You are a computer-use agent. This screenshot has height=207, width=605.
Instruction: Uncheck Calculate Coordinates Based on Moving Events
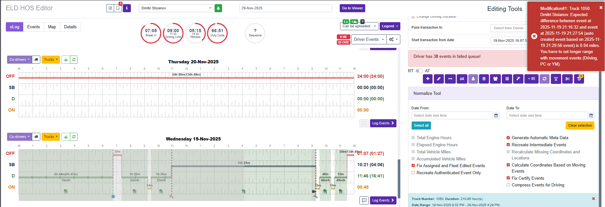508,165
